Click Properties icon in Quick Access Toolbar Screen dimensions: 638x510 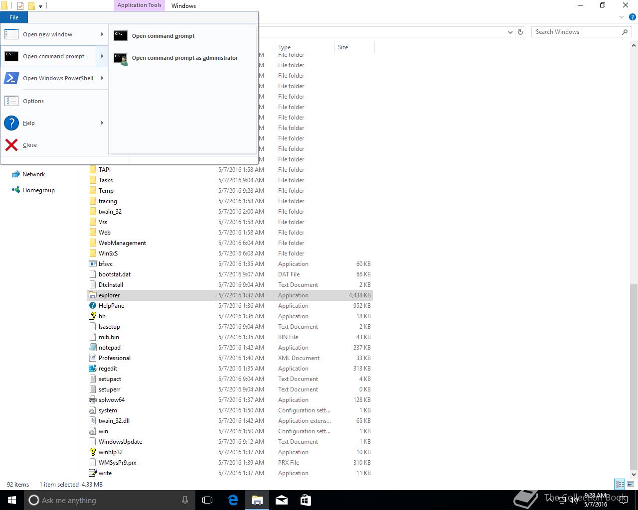[20, 6]
